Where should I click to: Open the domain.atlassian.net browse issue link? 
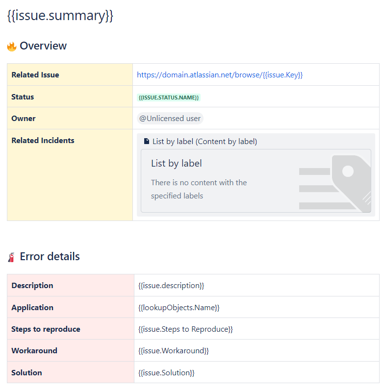tap(220, 75)
